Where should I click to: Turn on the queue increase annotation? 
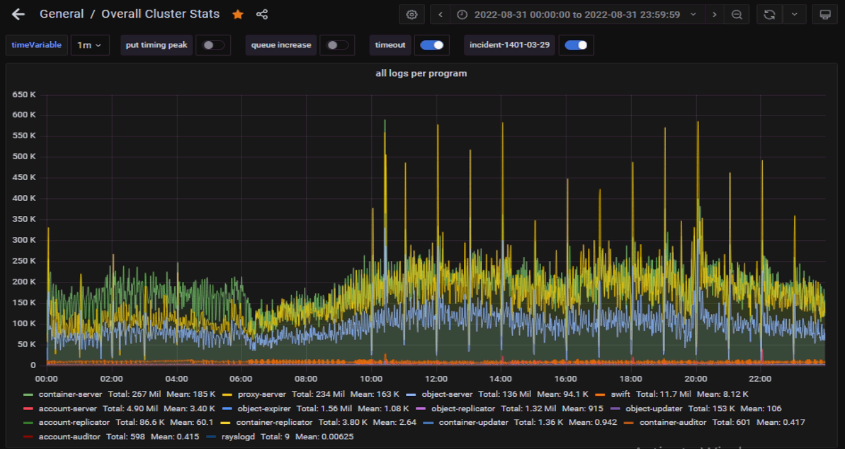click(337, 45)
